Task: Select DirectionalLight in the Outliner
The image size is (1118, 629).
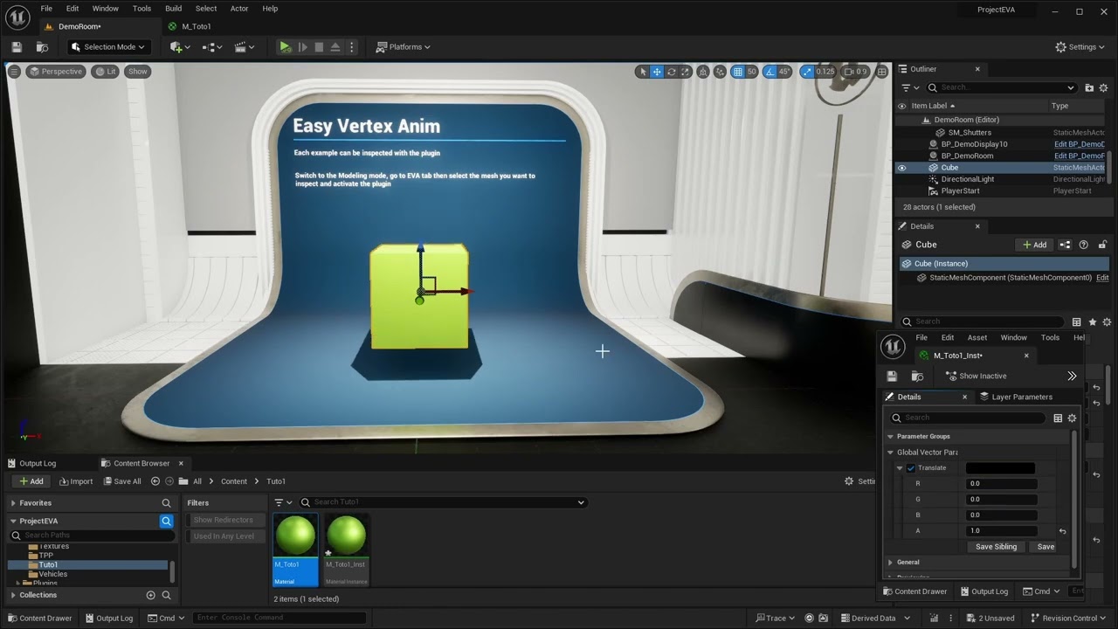Action: [x=968, y=179]
